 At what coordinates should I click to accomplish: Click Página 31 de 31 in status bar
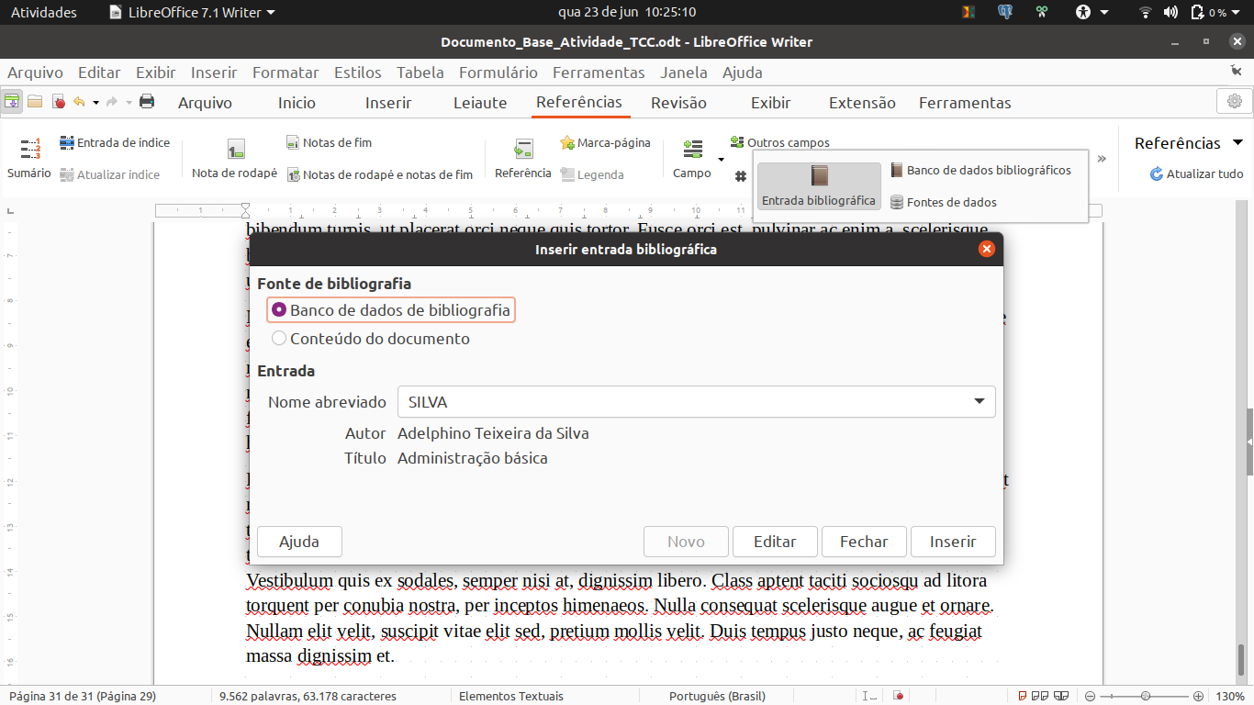83,696
